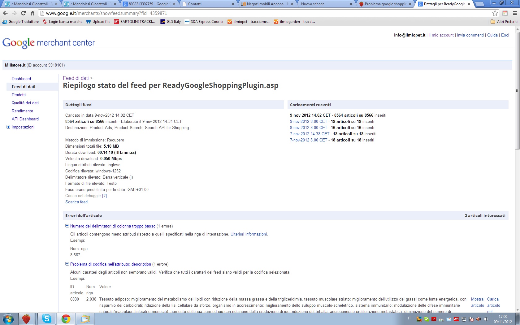Open the new tab button
This screenshot has height=325, width=520.
(x=479, y=4)
